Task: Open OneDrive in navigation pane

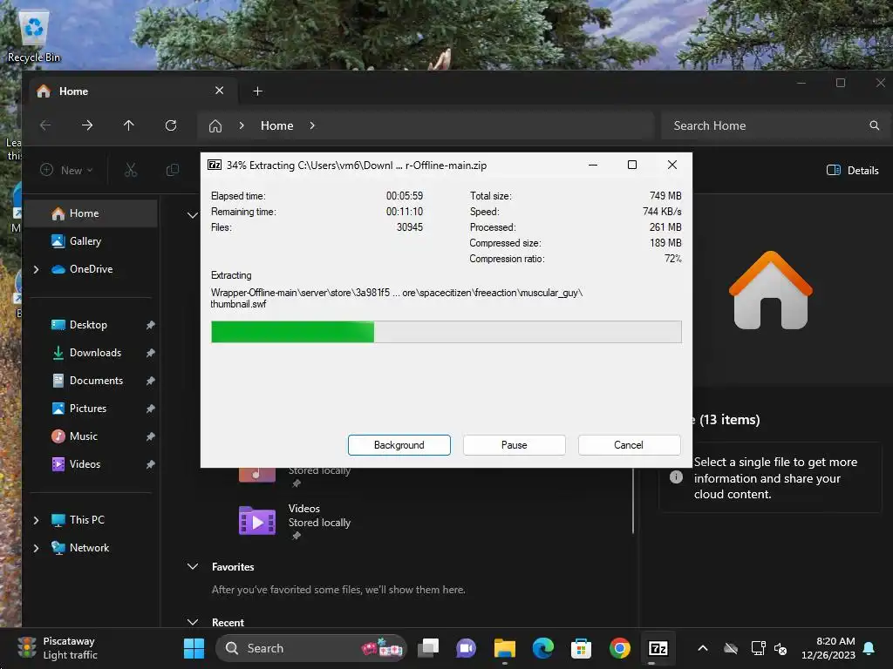Action: click(91, 269)
